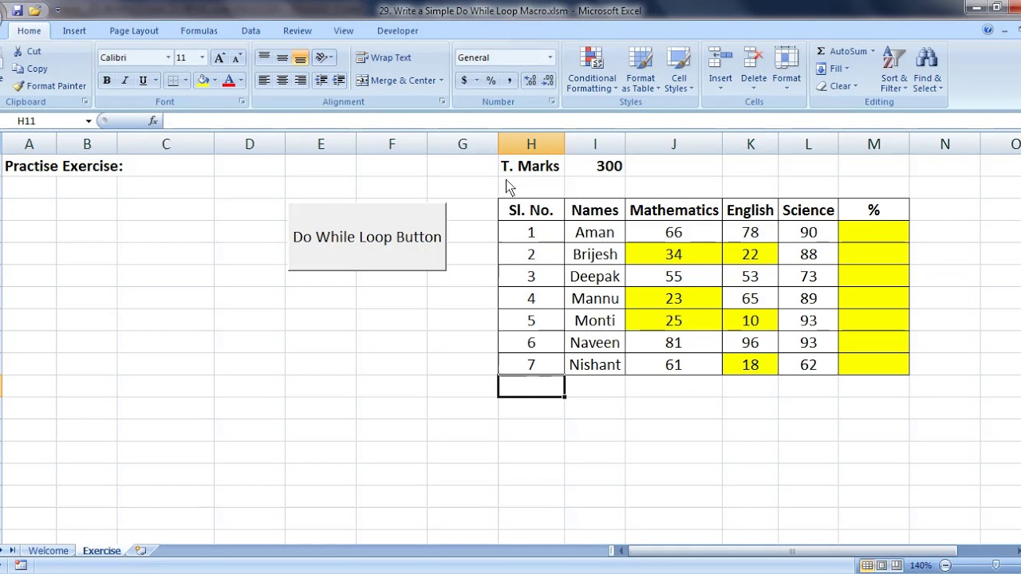The width and height of the screenshot is (1021, 574).
Task: Open Conditional Formatting menu
Action: click(x=592, y=70)
